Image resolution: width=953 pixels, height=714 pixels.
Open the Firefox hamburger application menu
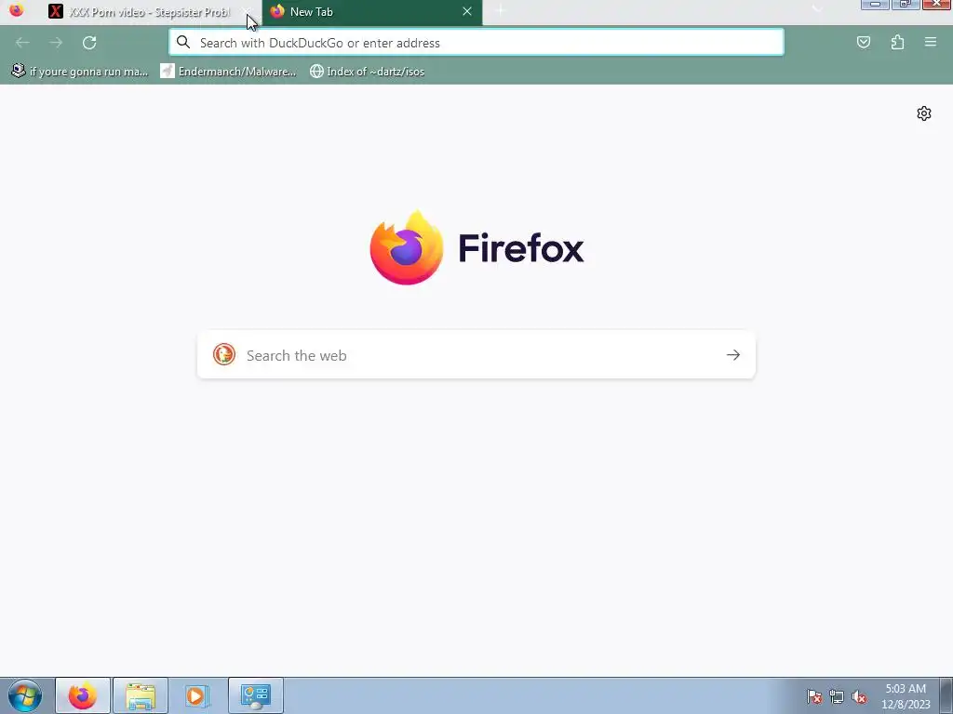931,43
